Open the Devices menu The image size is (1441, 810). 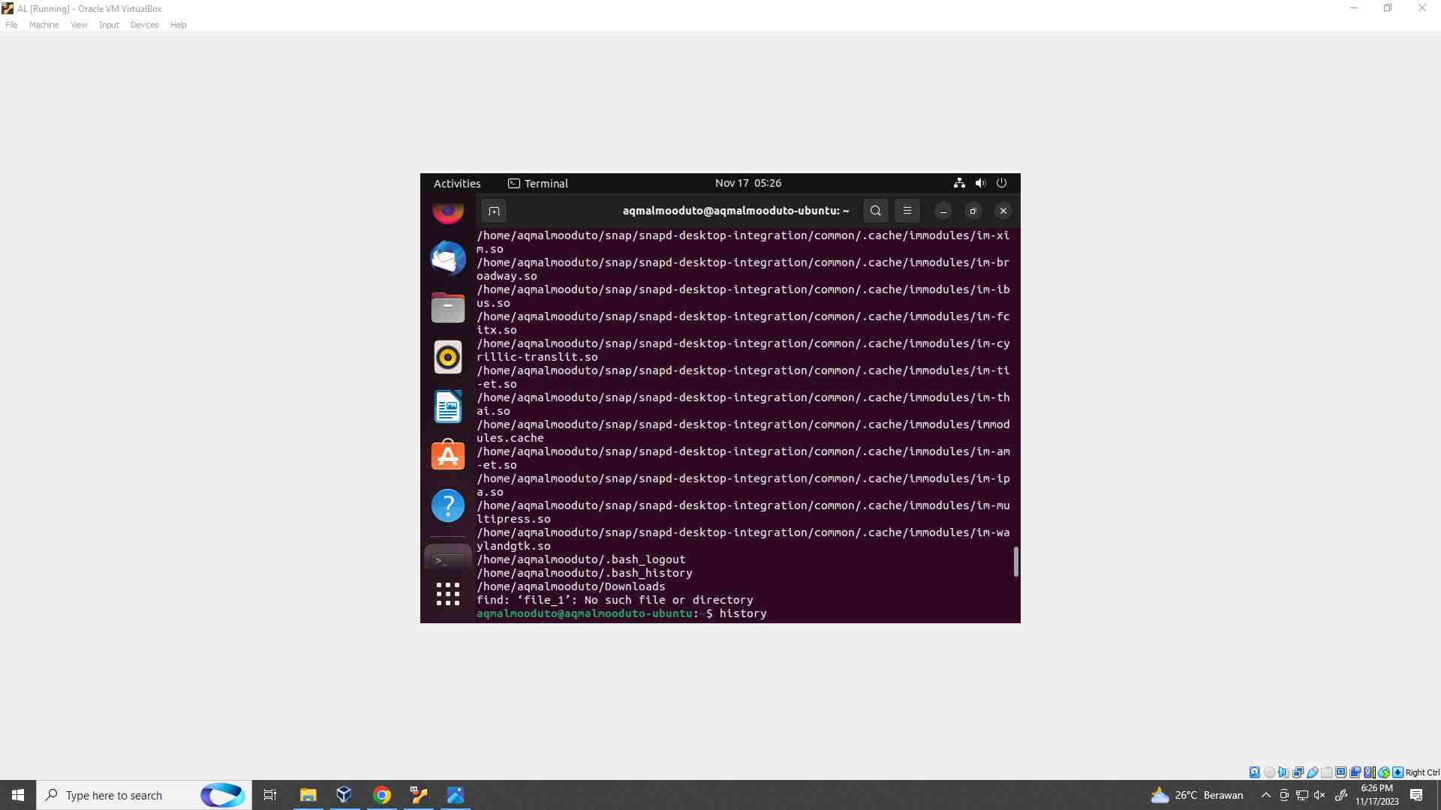coord(144,25)
